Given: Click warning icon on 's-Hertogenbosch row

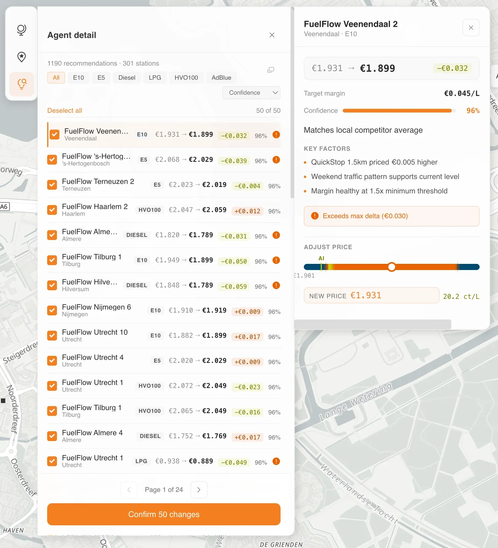Looking at the screenshot, I should click(276, 160).
